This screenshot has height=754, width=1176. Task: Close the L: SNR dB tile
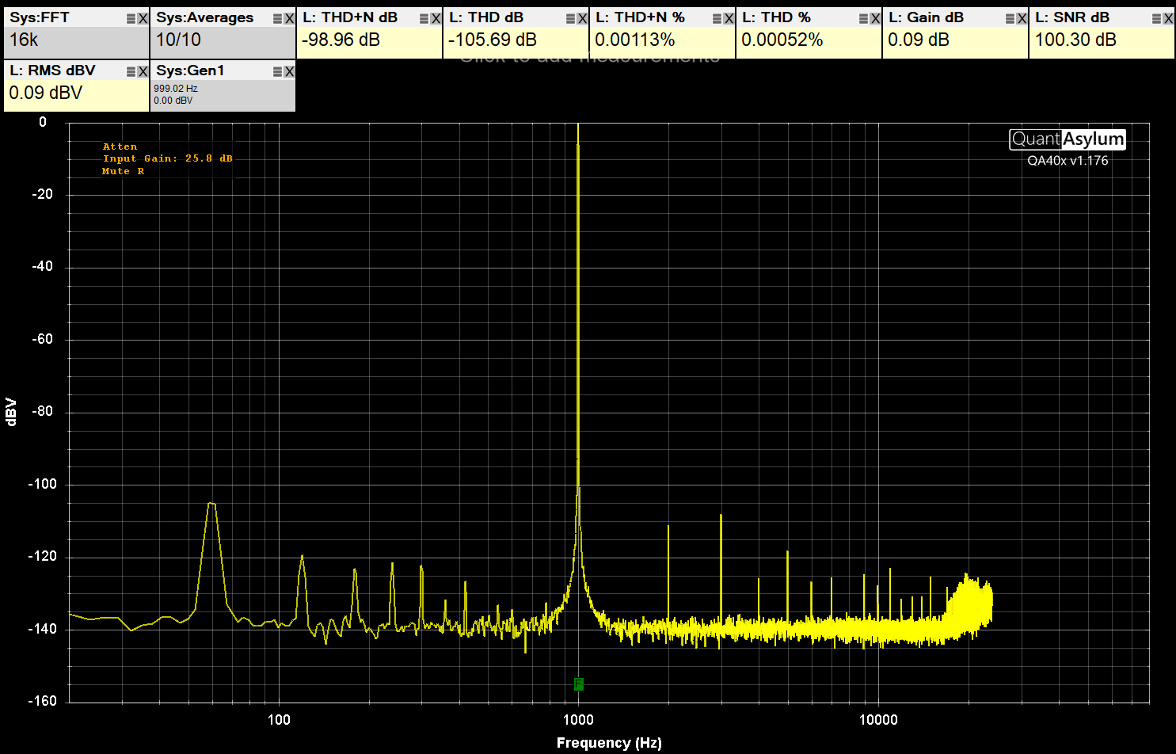click(1168, 18)
